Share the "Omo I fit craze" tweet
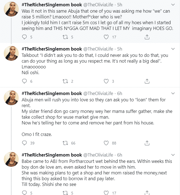 [147, 143]
